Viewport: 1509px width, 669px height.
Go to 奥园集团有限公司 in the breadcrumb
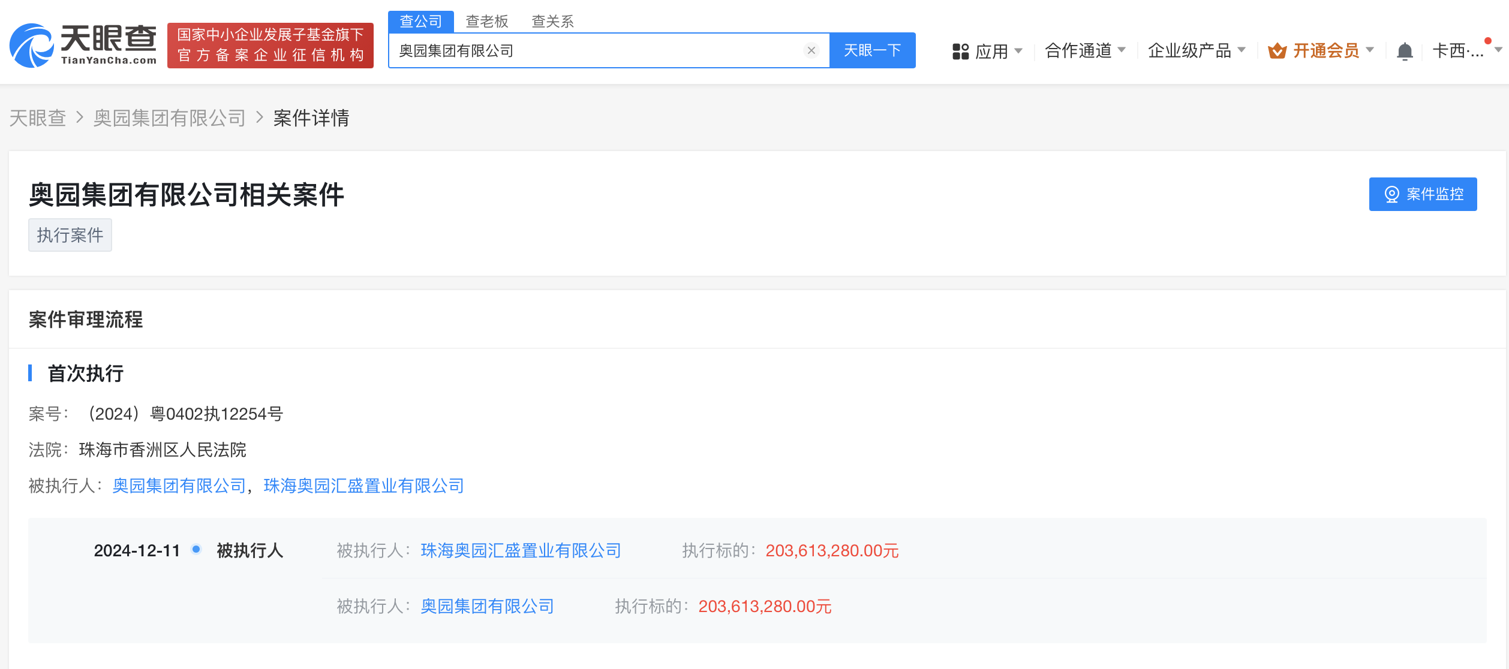coord(170,118)
